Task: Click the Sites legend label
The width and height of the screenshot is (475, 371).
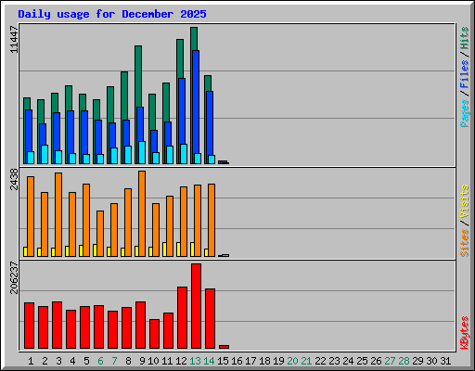Action: coord(465,243)
